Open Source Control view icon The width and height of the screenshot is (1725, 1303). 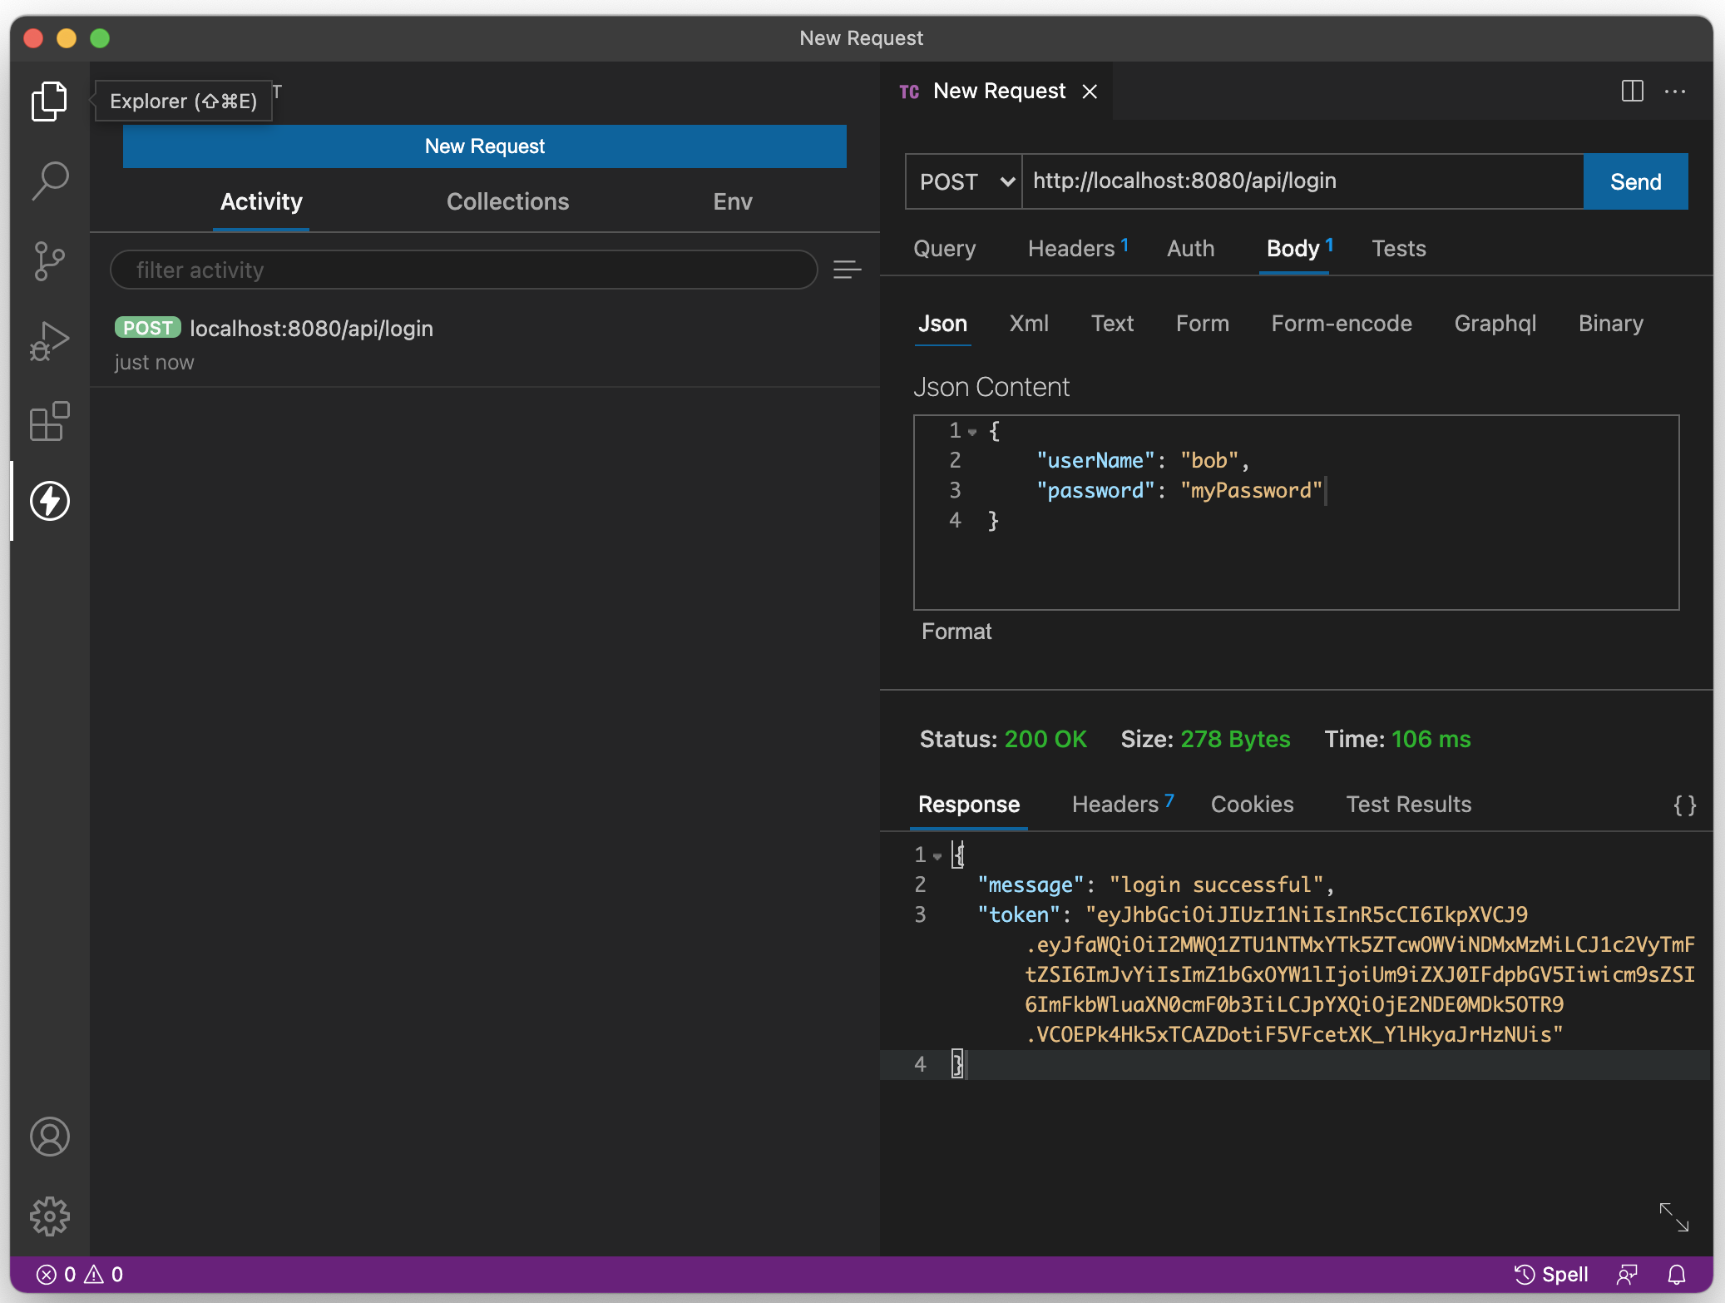click(49, 260)
